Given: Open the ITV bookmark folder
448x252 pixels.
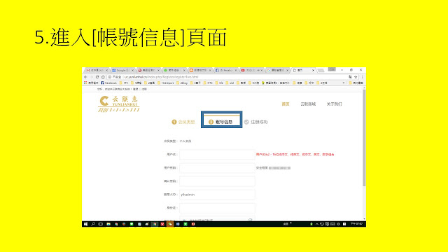Looking at the screenshot, I should click(x=124, y=83).
